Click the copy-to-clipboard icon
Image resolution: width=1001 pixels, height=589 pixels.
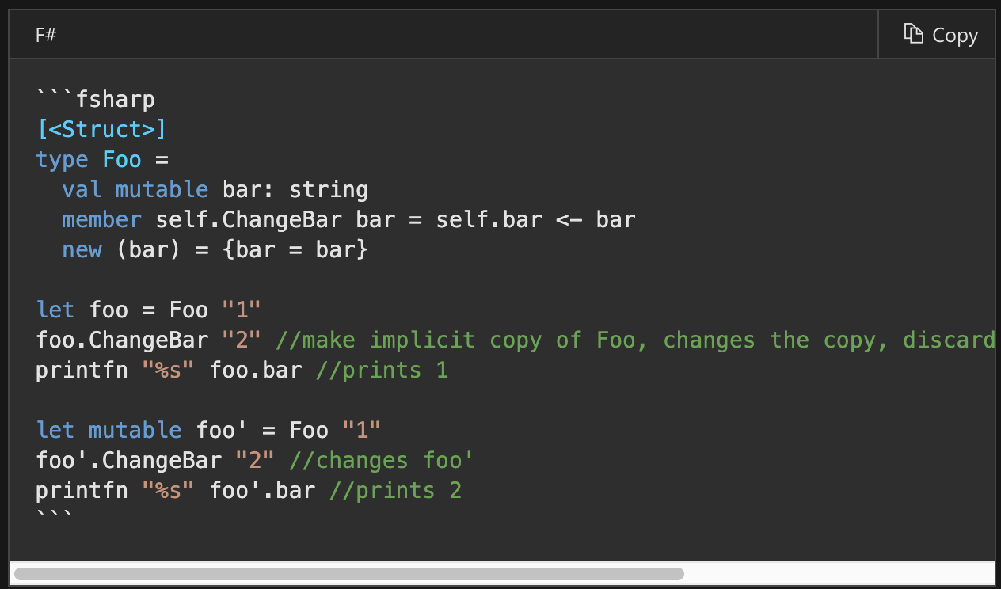(913, 34)
